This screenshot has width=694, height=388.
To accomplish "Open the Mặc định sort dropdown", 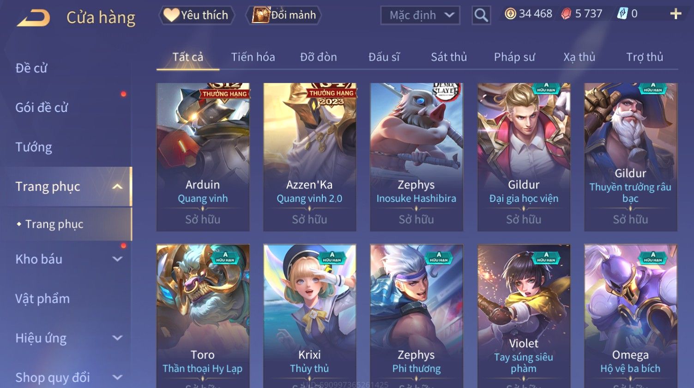I will click(x=420, y=15).
